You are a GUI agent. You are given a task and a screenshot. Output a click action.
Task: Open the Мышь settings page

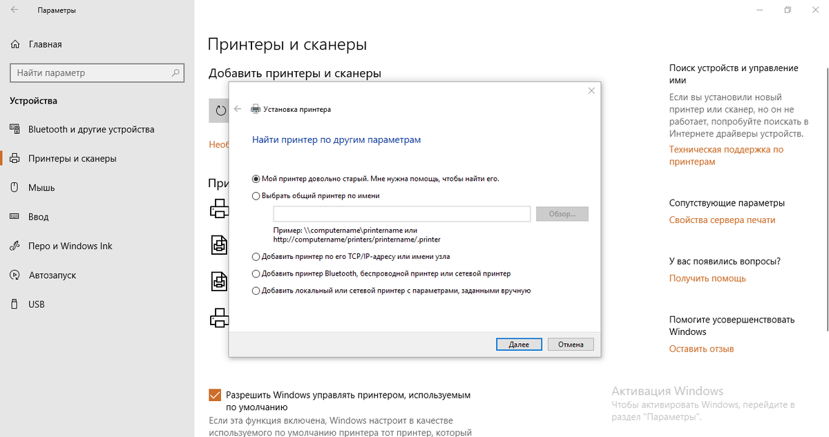(x=41, y=188)
